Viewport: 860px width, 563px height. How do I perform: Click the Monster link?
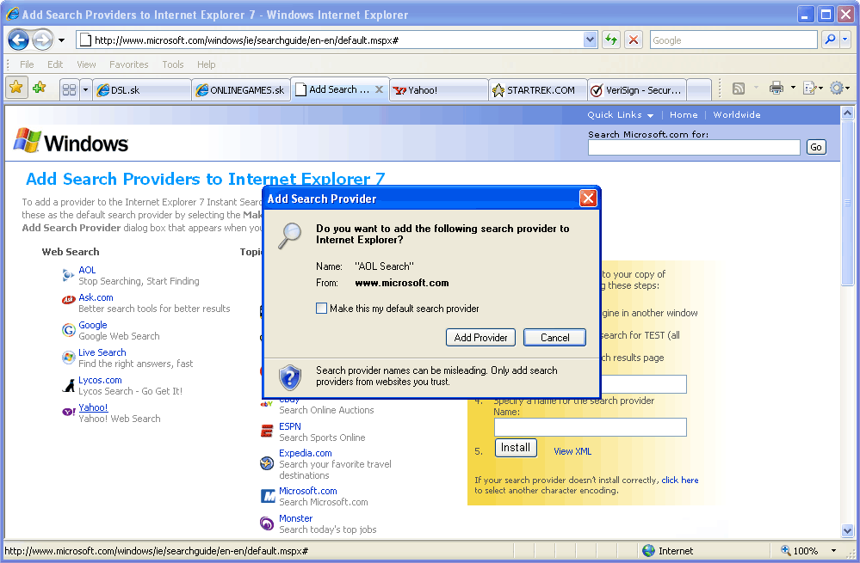point(295,518)
